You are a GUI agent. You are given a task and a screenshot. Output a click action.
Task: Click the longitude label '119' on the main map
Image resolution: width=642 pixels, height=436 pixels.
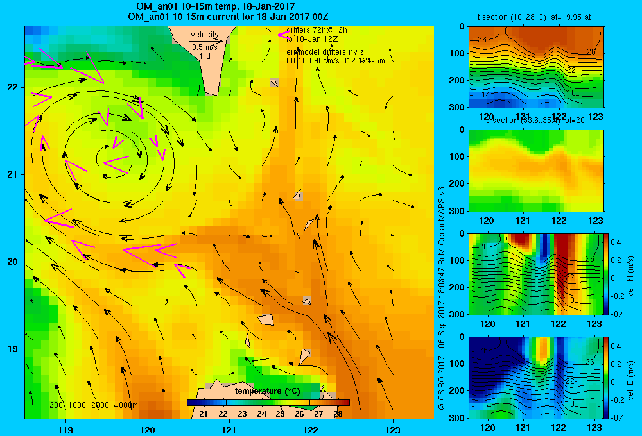click(x=65, y=430)
